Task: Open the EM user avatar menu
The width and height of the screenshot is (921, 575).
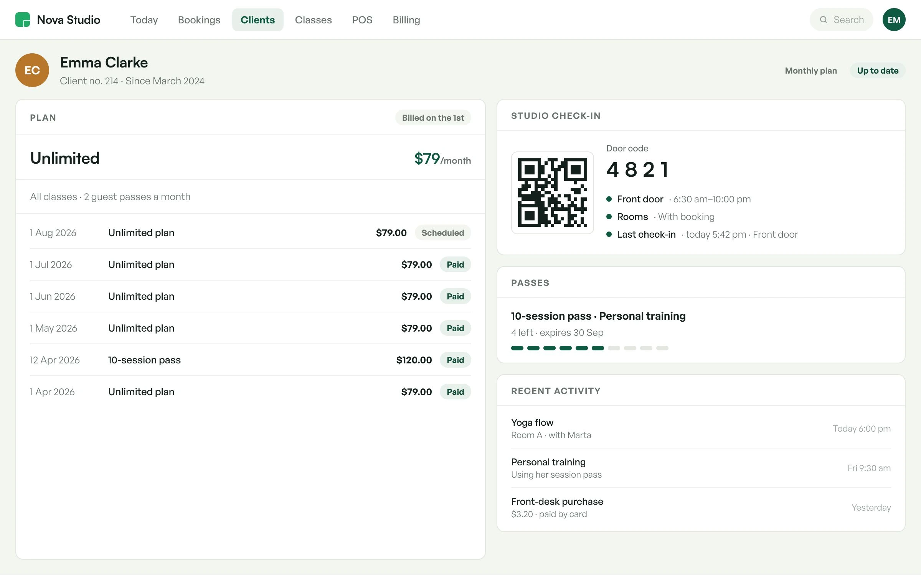Action: point(894,20)
